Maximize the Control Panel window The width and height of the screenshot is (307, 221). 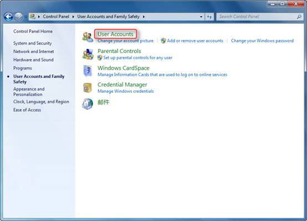[282, 4]
